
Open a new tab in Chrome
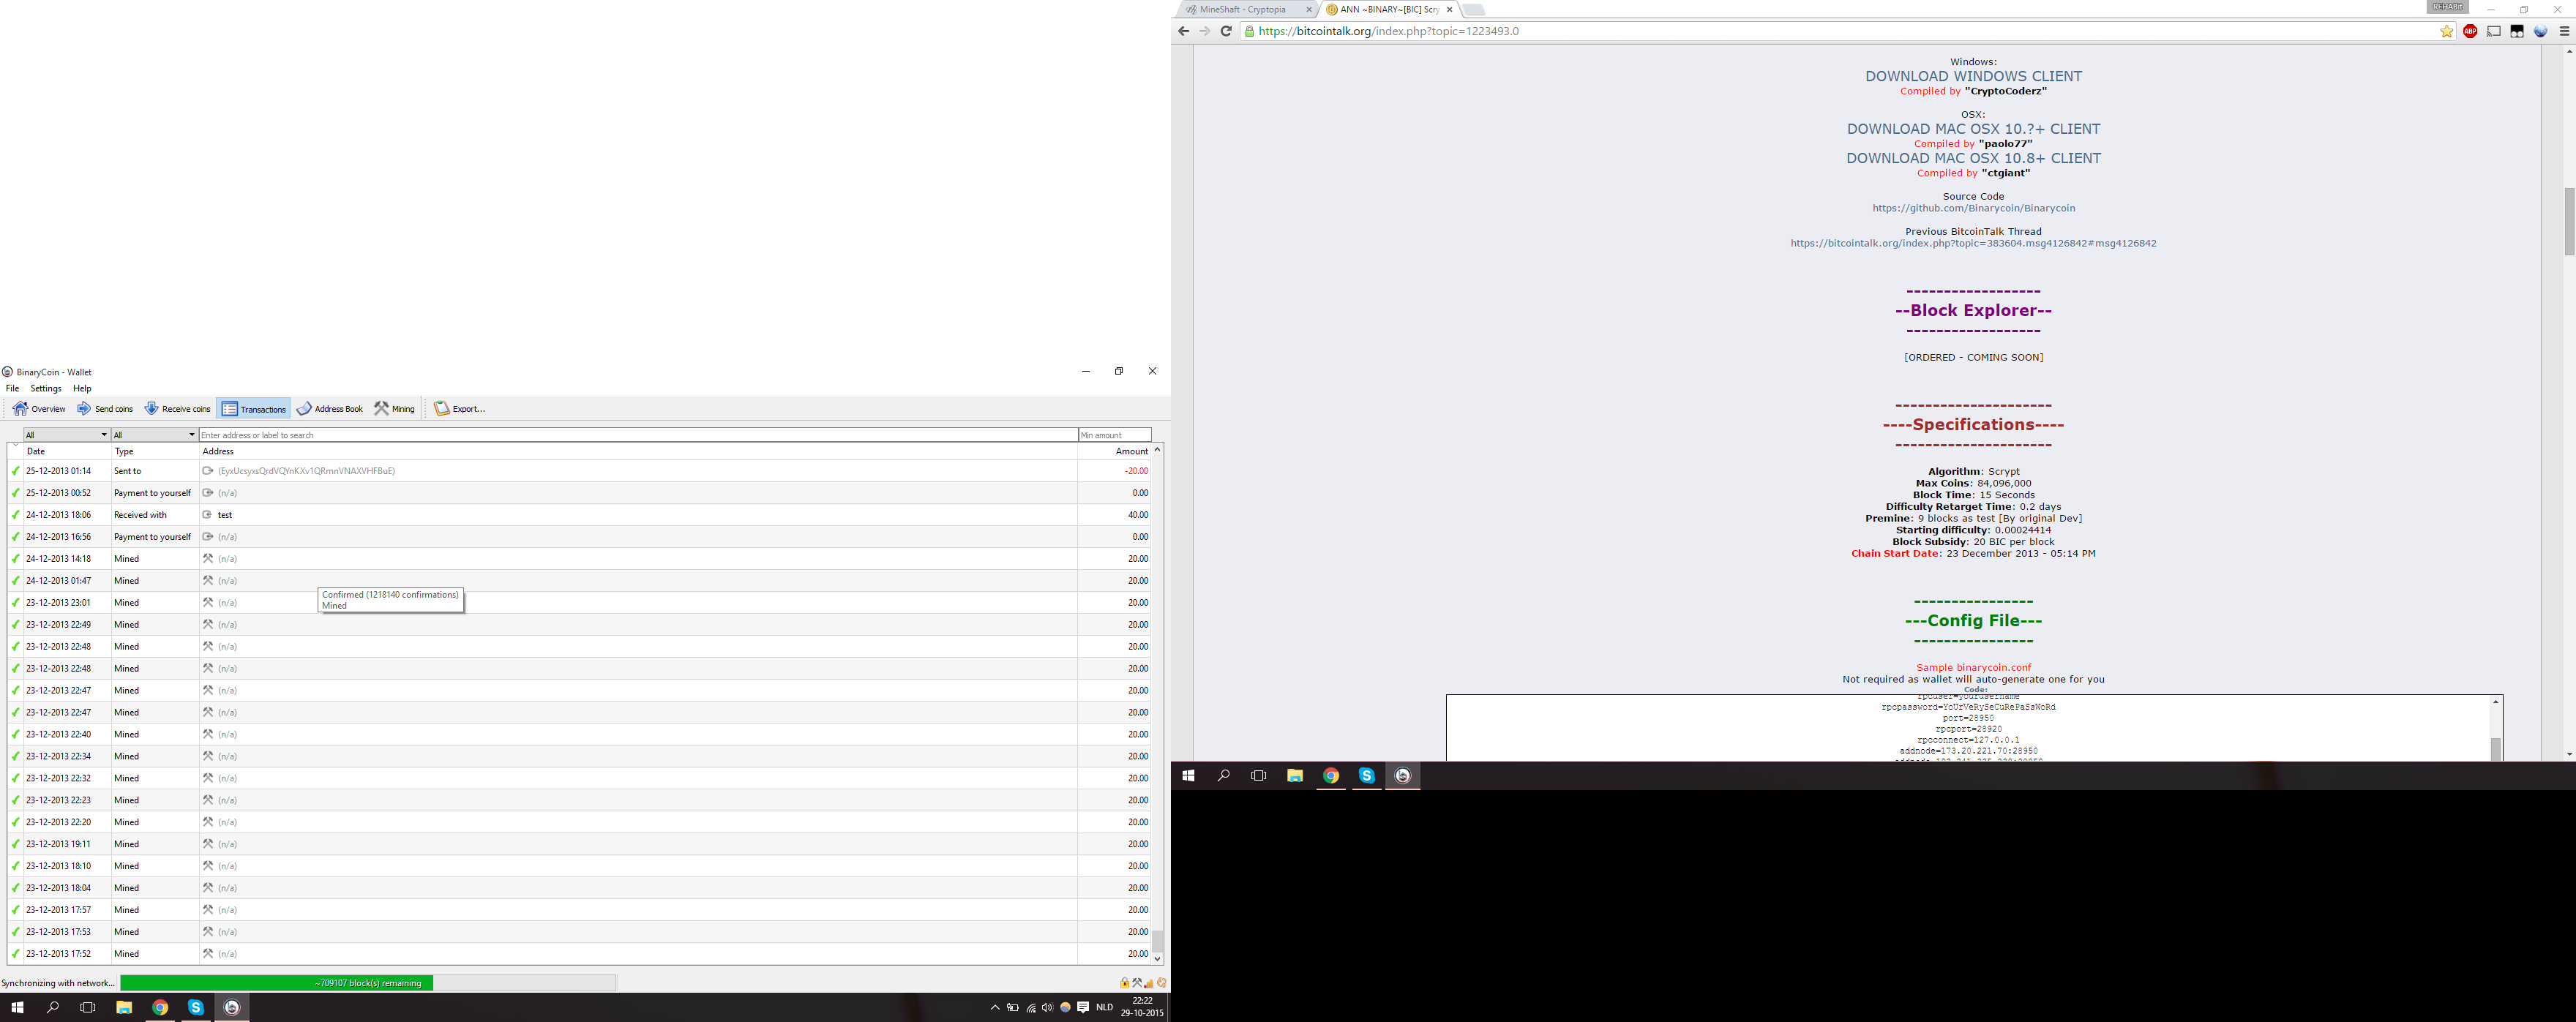1474,10
